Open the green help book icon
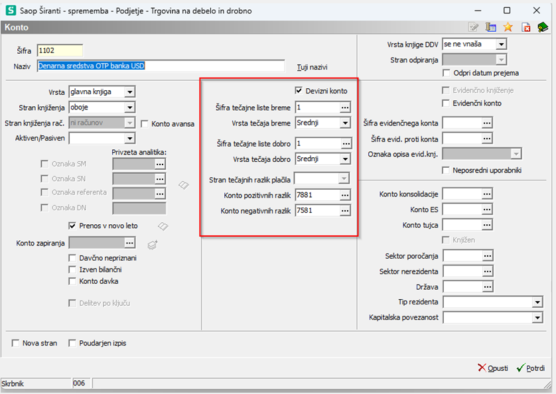The width and height of the screenshot is (556, 394). click(543, 27)
